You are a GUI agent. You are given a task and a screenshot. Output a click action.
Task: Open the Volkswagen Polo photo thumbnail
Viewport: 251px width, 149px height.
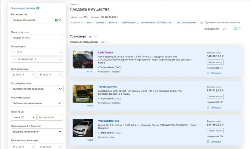[x=83, y=128]
